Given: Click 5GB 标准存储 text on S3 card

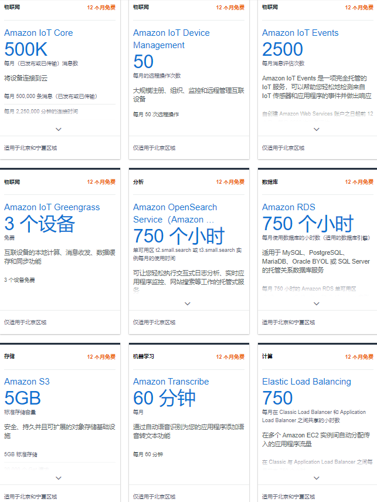Looking at the screenshot, I should pyautogui.click(x=21, y=454).
